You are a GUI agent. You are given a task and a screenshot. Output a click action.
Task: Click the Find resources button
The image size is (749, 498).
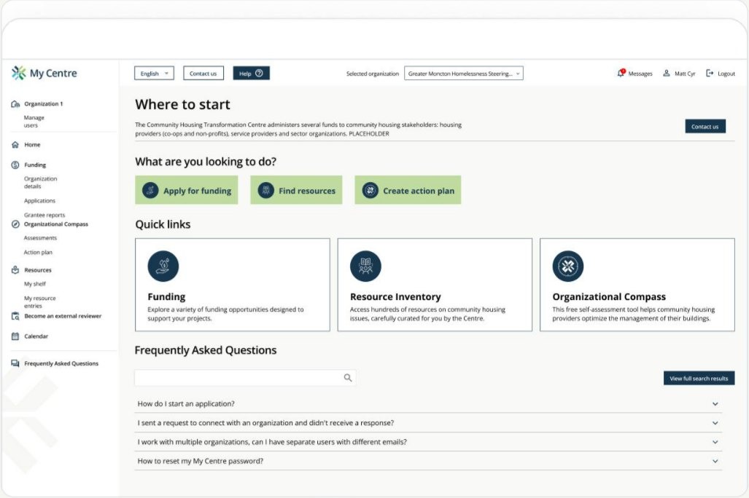click(296, 190)
